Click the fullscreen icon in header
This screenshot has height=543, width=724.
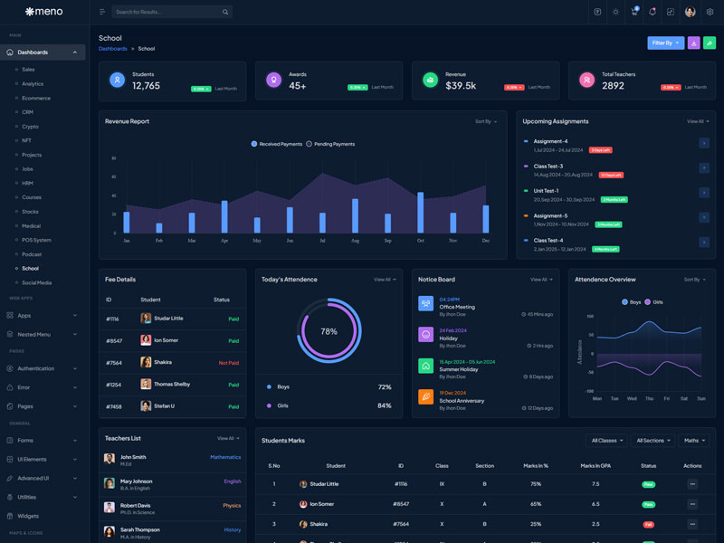coord(671,12)
